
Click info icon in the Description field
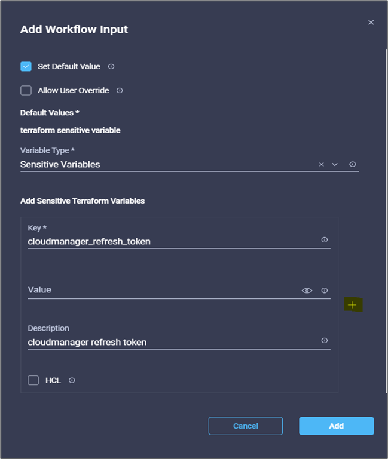coord(325,341)
